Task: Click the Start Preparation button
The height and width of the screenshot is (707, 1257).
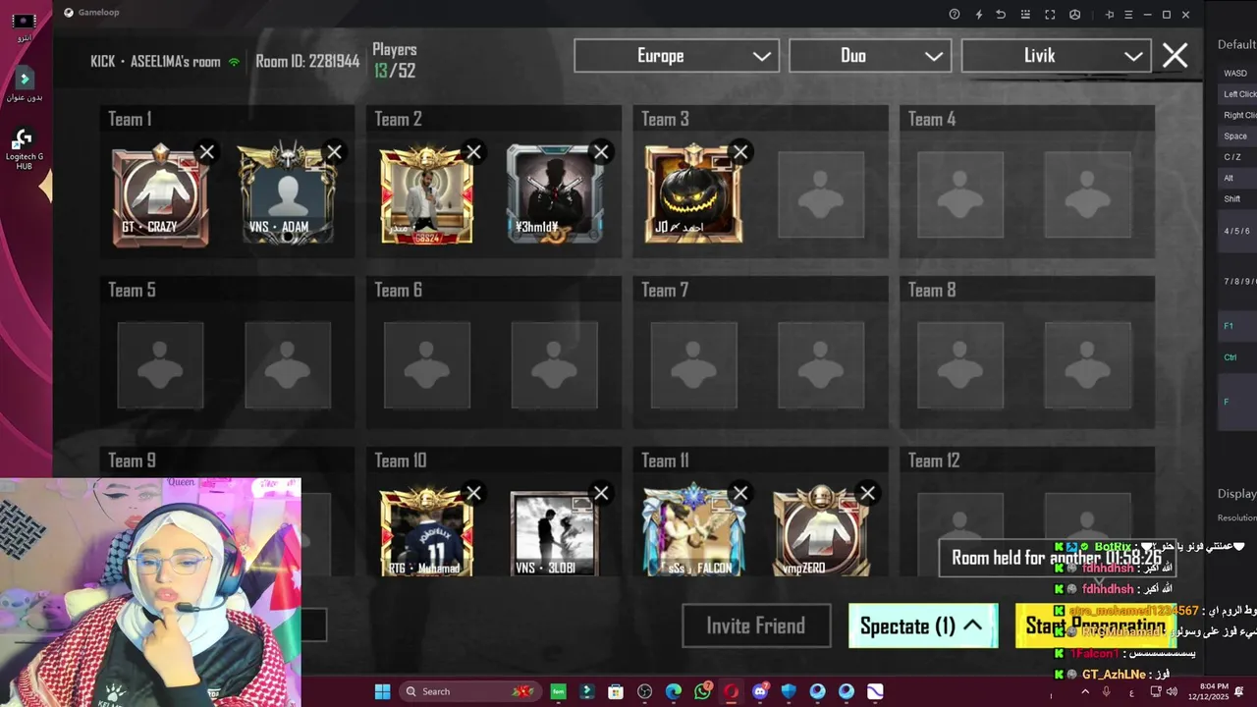Action: [1095, 625]
